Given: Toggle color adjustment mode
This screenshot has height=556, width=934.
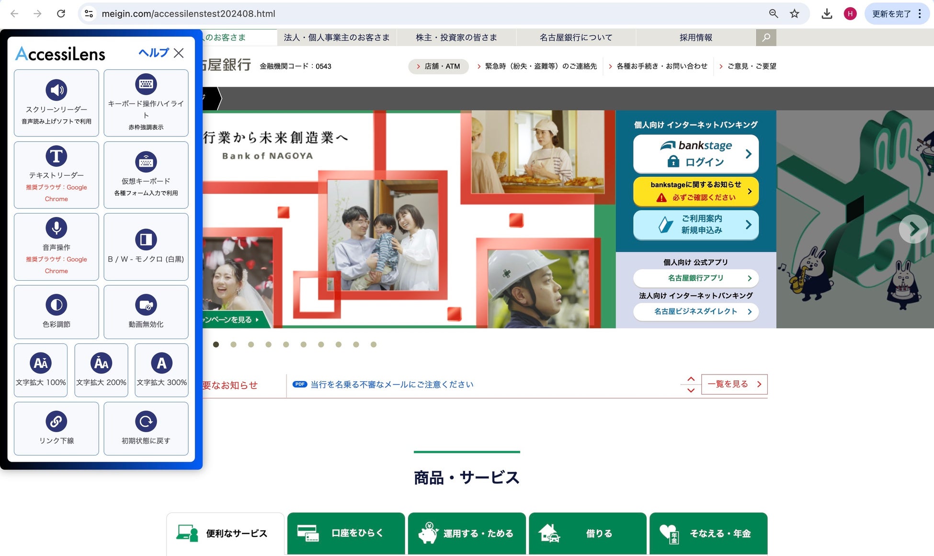Looking at the screenshot, I should coord(57,312).
